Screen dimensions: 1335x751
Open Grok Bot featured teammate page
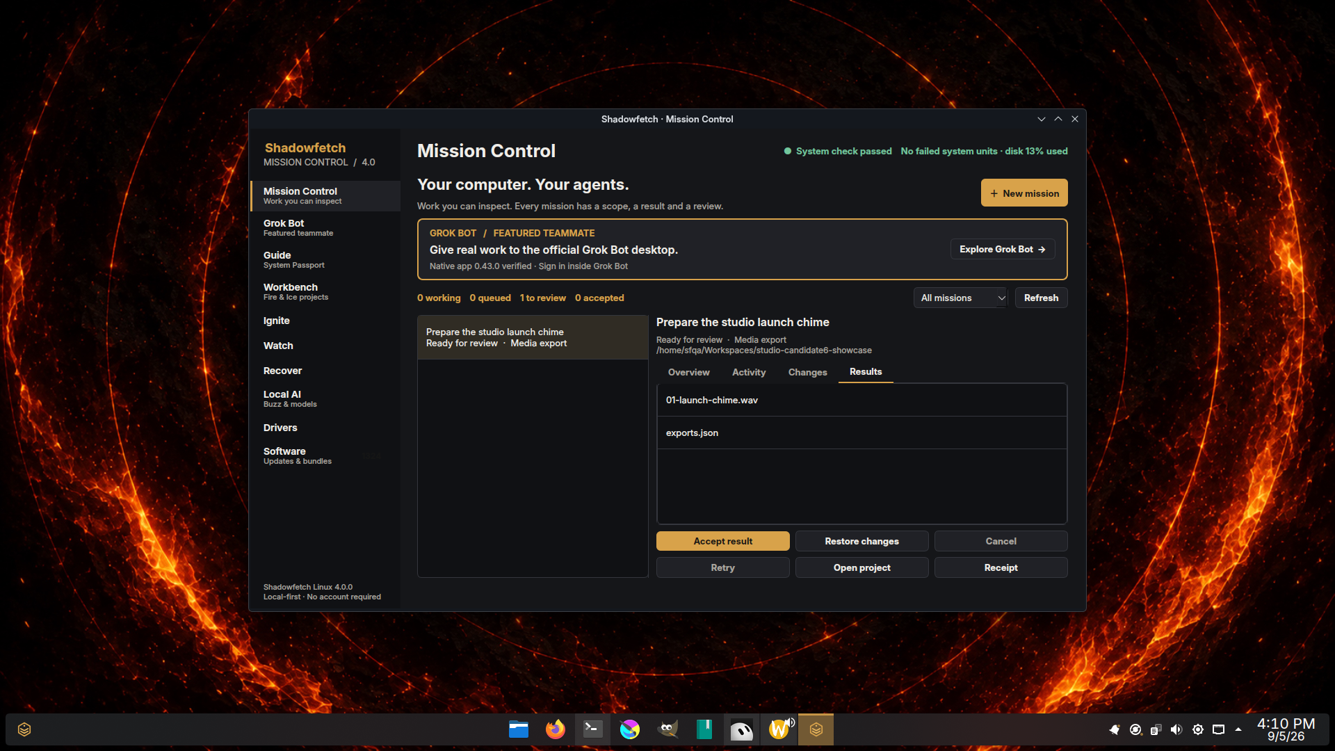(325, 228)
